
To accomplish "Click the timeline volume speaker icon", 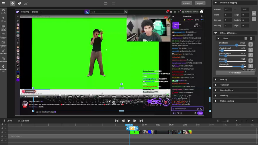I will click(x=218, y=121).
